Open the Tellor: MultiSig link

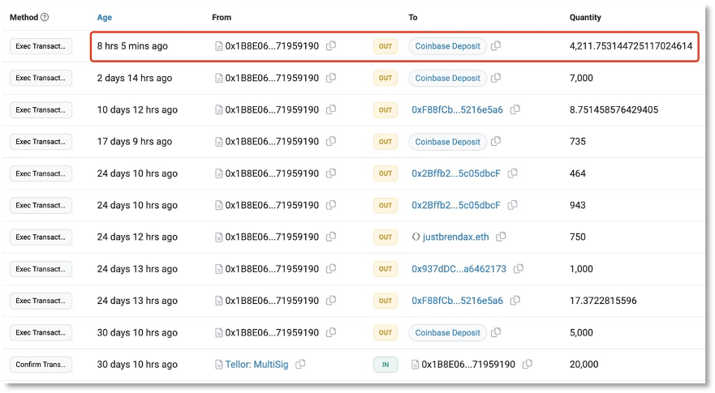coord(256,365)
